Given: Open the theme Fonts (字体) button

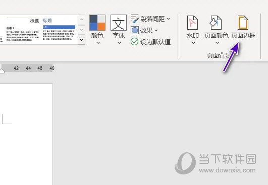Looking at the screenshot, I should pyautogui.click(x=119, y=23).
